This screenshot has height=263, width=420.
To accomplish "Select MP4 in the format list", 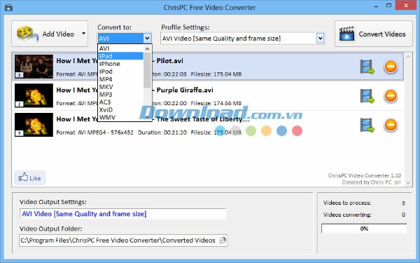I will (121, 79).
